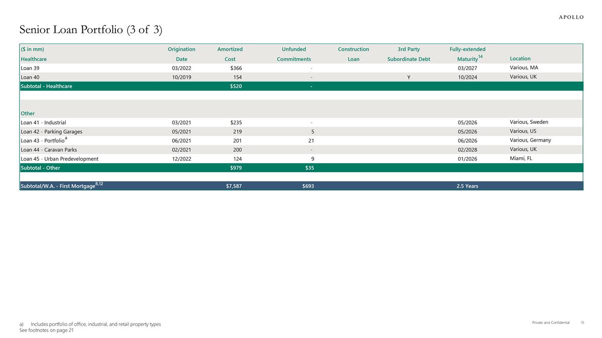Click Loan 45 - Urban Predevelopment label
602x338 pixels.
point(59,159)
